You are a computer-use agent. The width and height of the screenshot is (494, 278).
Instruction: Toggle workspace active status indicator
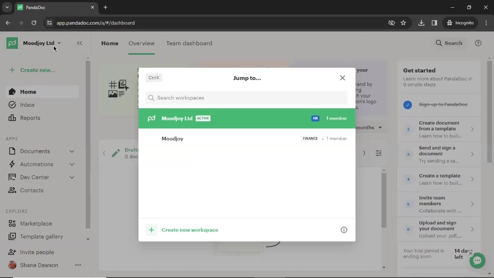(202, 118)
